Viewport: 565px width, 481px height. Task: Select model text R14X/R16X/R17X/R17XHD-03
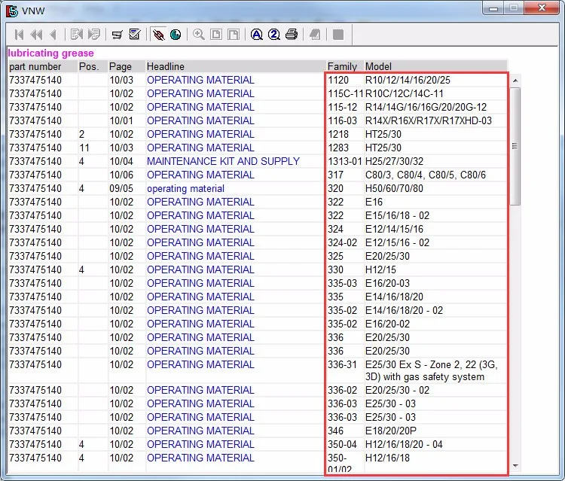[429, 120]
